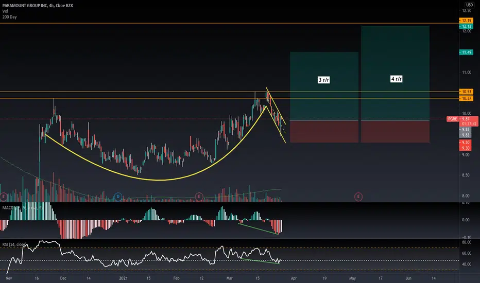The image size is (480, 283).
Task: Click the 17 date on time axis
Action: 381,278
